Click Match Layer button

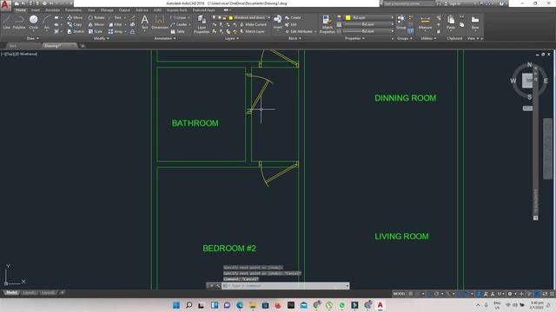tap(252, 31)
